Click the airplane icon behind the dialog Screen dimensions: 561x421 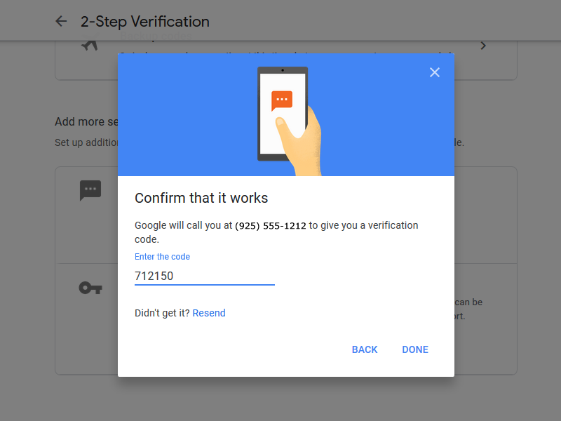tap(90, 45)
